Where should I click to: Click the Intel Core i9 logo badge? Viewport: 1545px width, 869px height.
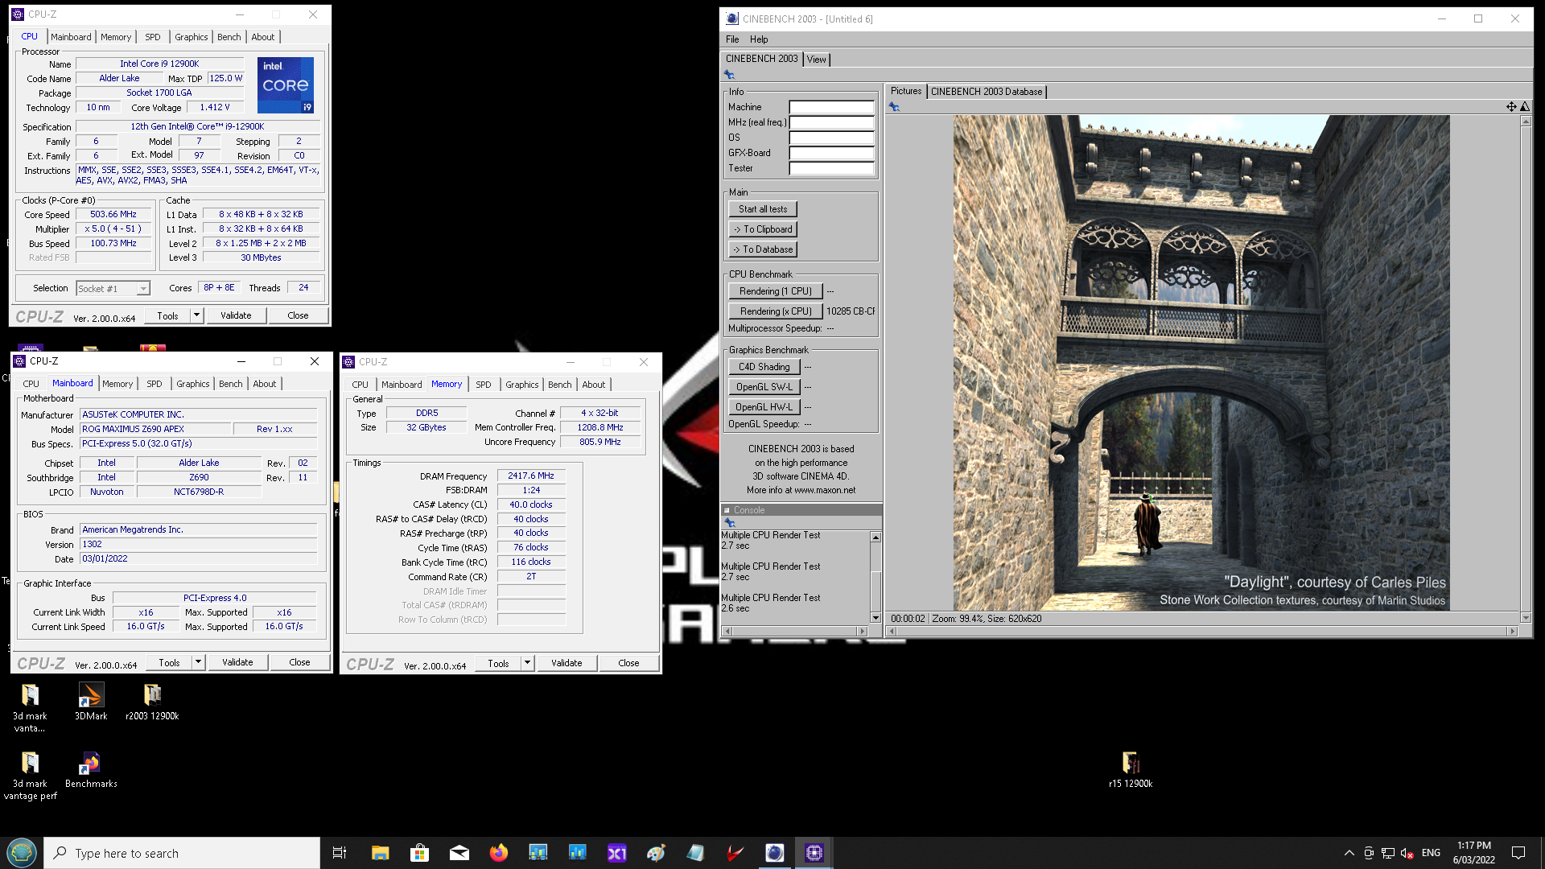(286, 85)
